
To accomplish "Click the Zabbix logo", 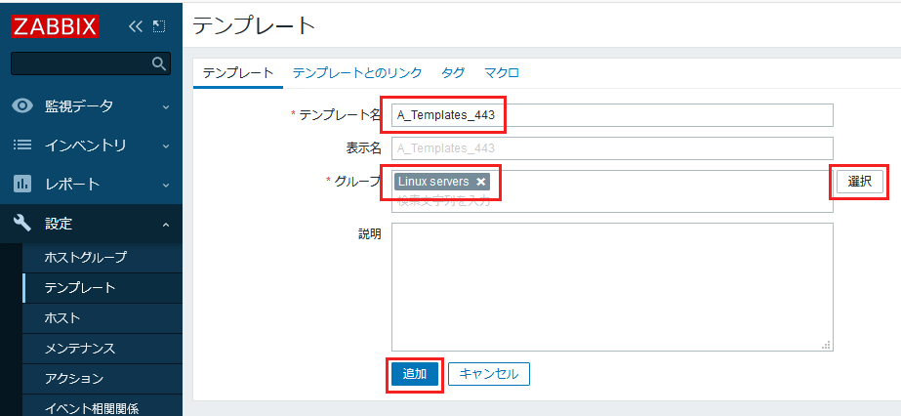I will (x=55, y=26).
